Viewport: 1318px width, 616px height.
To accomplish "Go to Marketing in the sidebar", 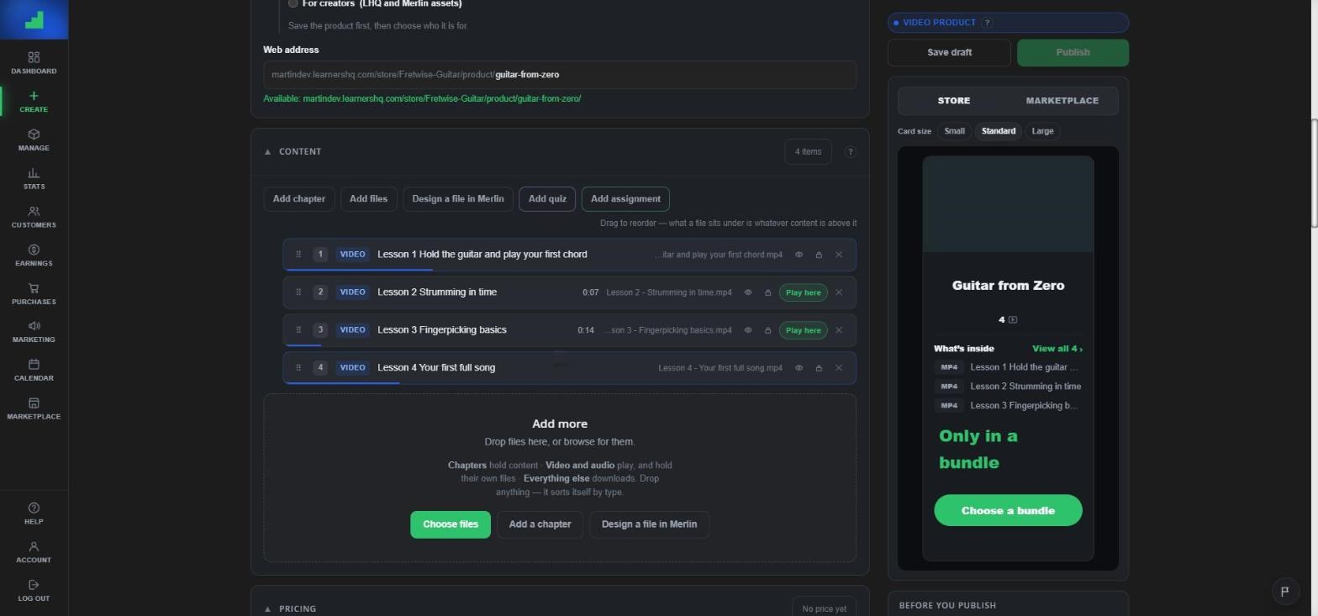I will point(34,332).
